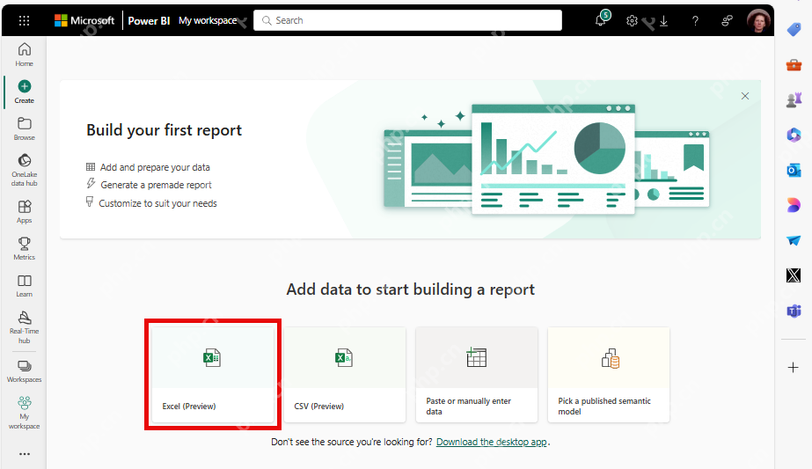812x469 pixels.
Task: Click the Feedback icon in header
Action: tap(727, 21)
